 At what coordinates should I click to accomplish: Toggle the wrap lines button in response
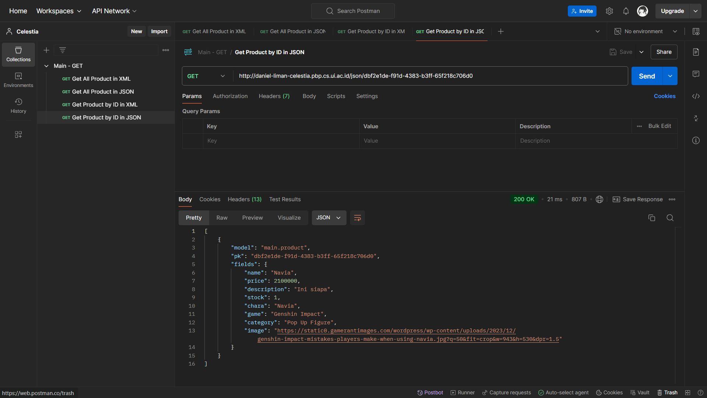(357, 218)
